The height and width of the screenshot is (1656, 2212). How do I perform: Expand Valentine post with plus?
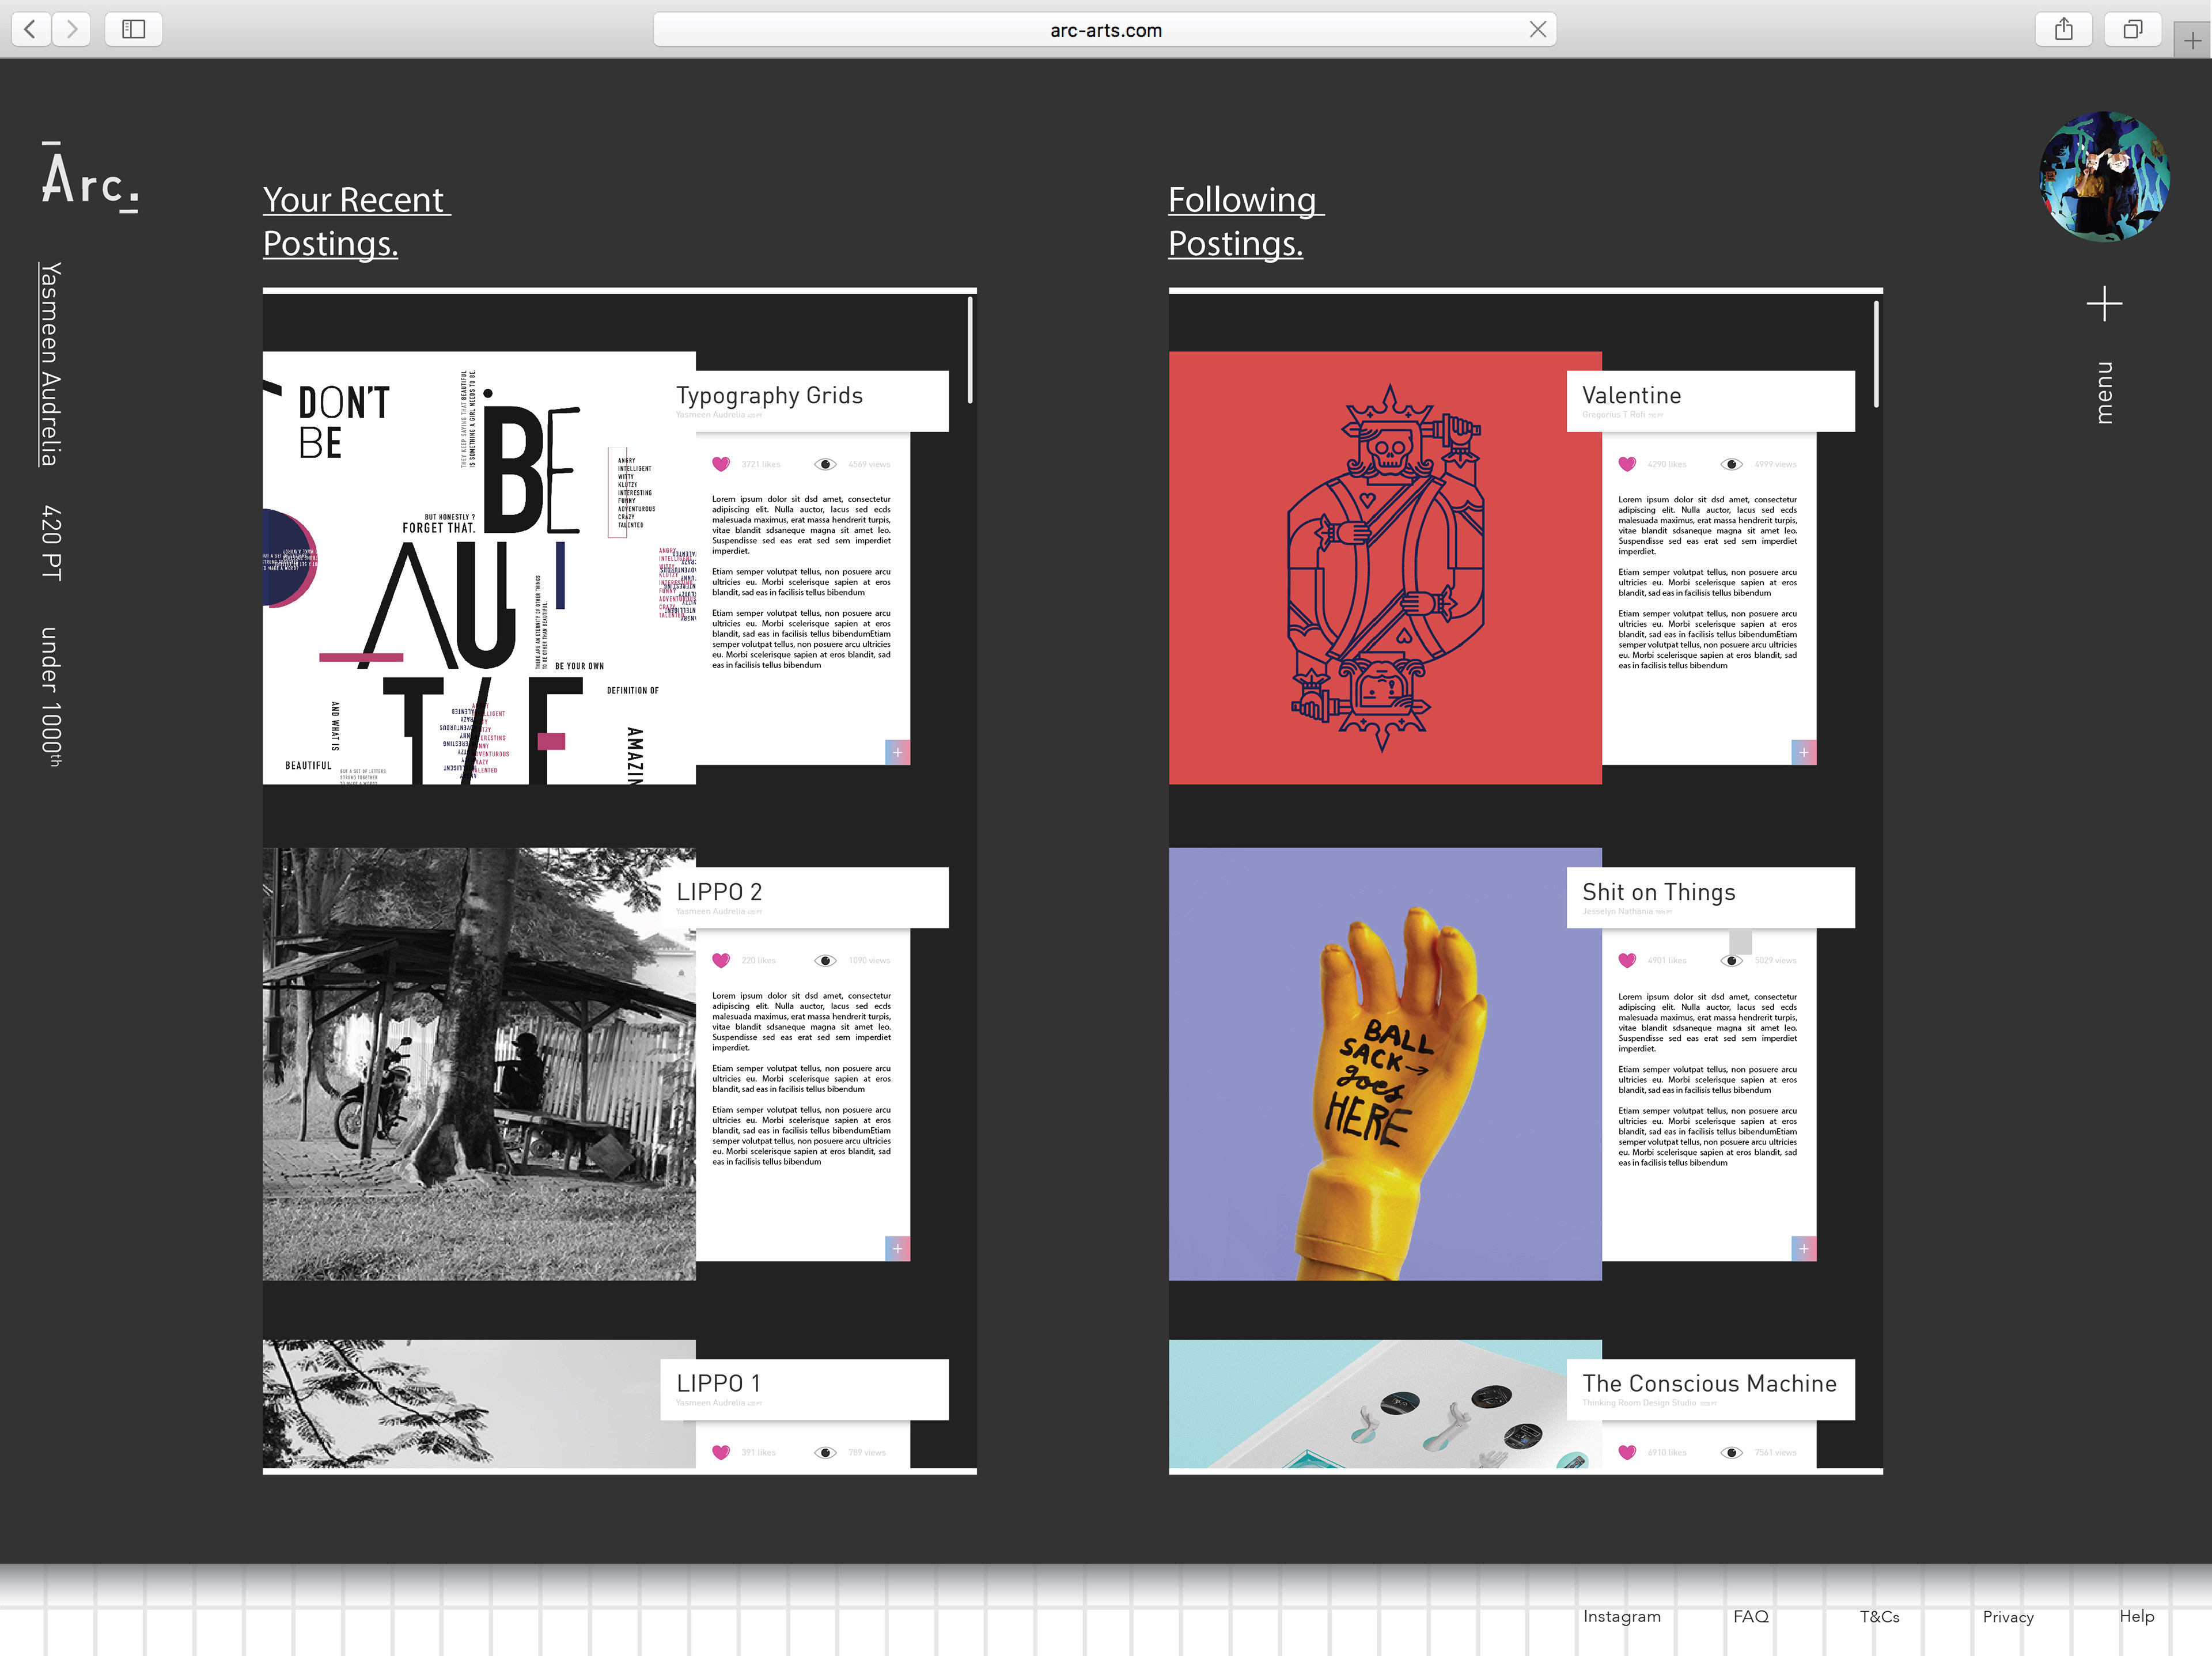(x=1804, y=752)
